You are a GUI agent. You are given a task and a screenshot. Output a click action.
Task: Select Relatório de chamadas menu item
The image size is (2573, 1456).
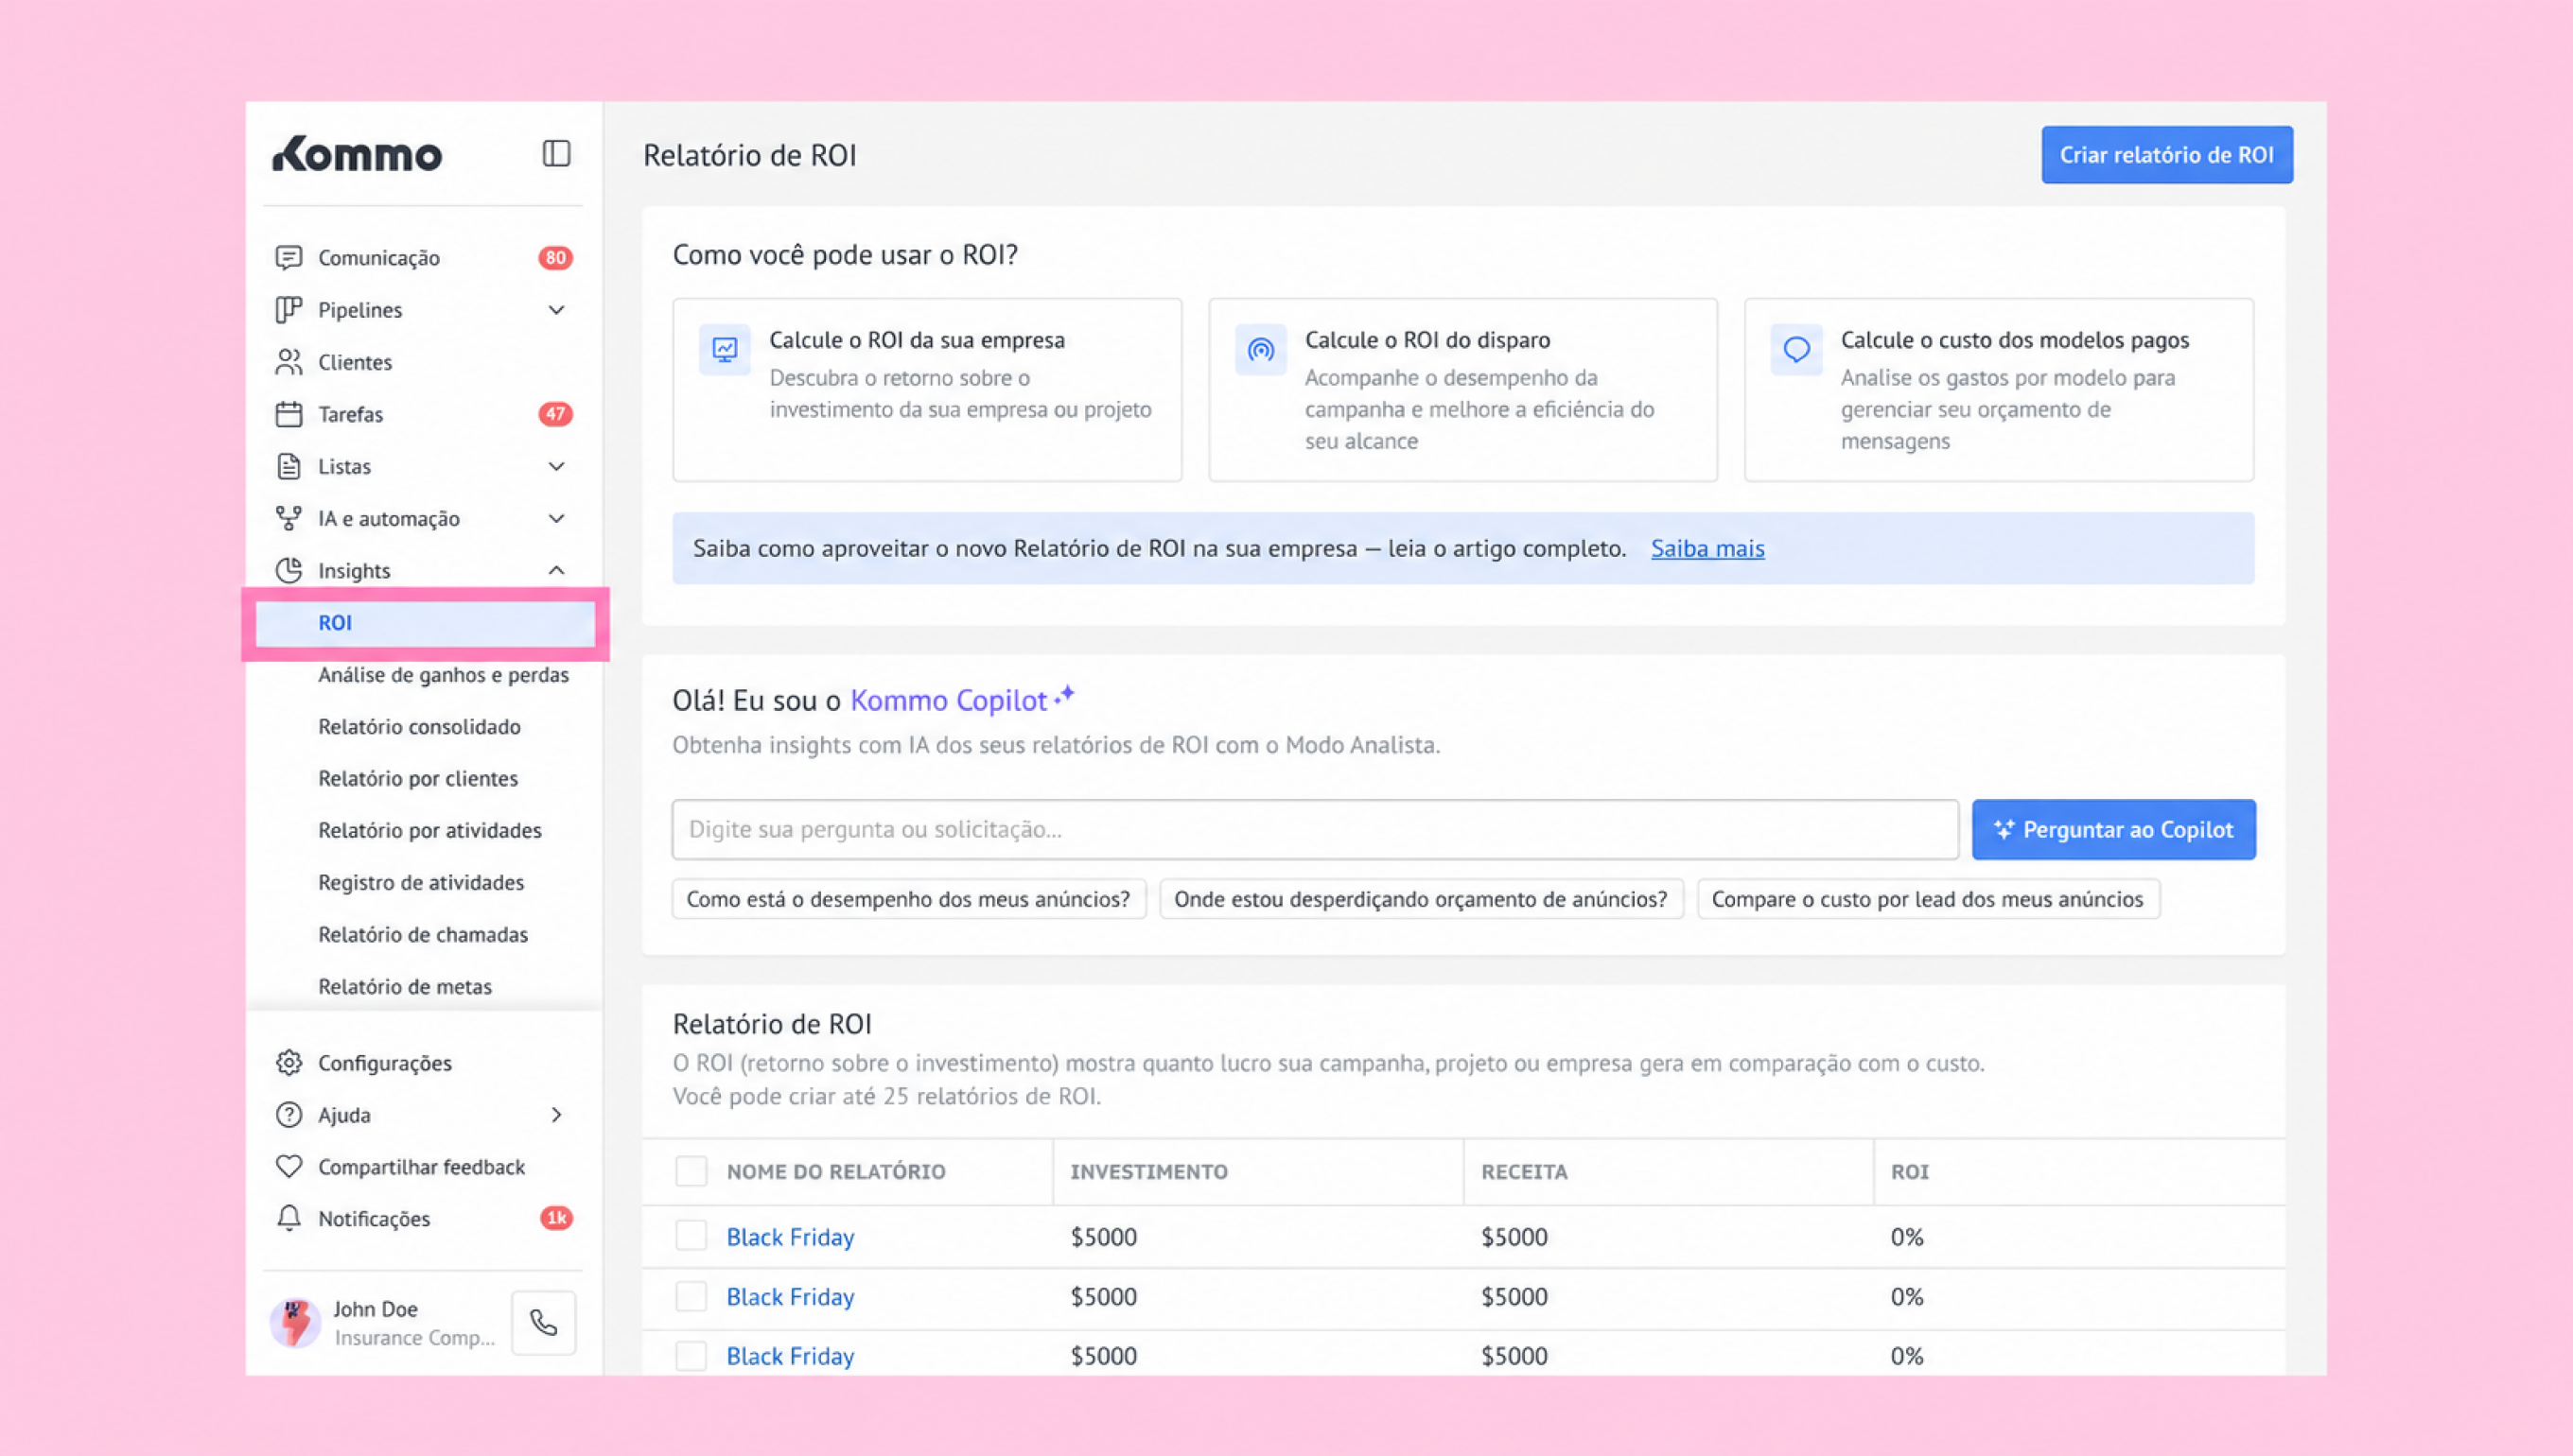tap(423, 934)
